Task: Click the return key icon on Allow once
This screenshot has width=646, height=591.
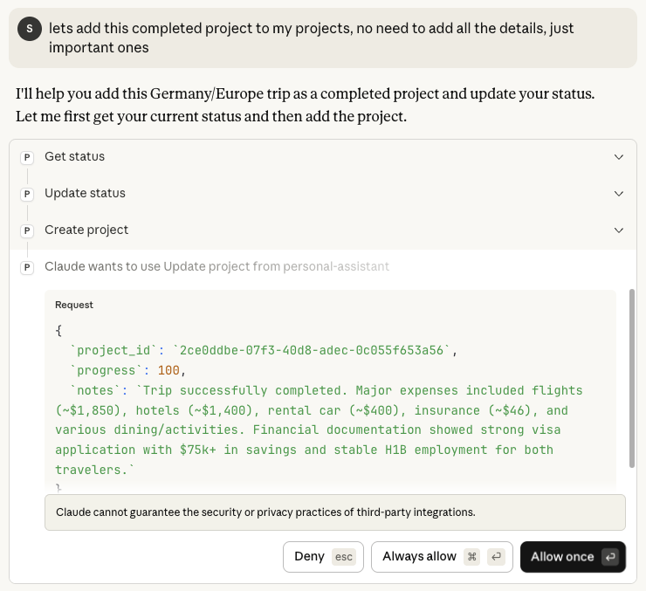Action: (609, 557)
